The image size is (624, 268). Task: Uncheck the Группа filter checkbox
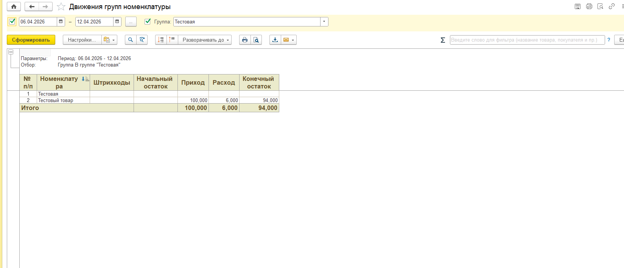[148, 22]
